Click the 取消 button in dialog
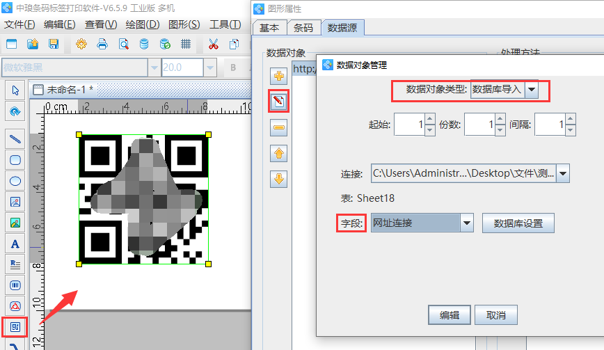The height and width of the screenshot is (350, 604). pyautogui.click(x=495, y=315)
